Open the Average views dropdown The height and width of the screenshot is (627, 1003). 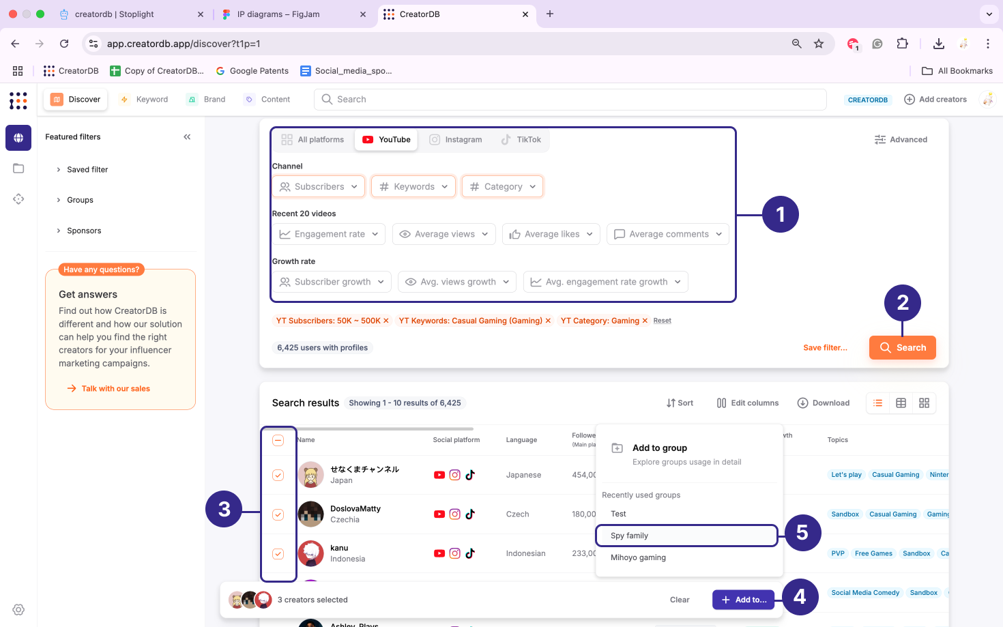tap(444, 234)
